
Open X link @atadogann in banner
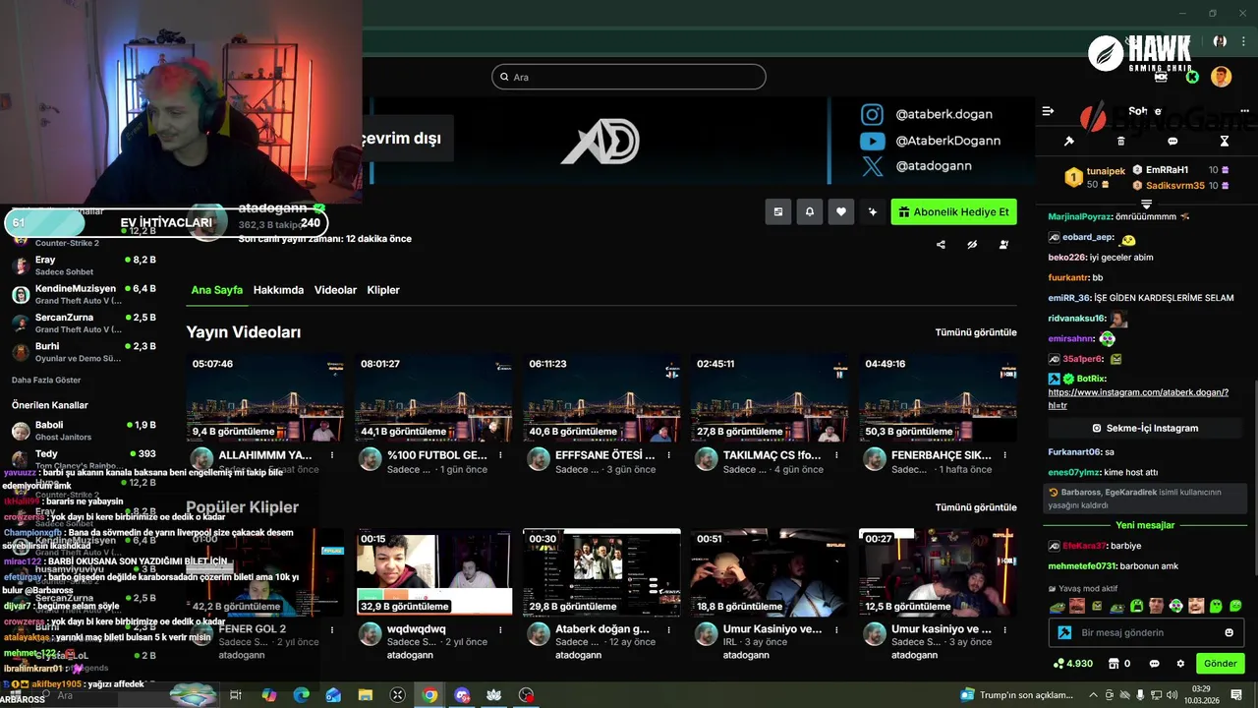coord(916,166)
